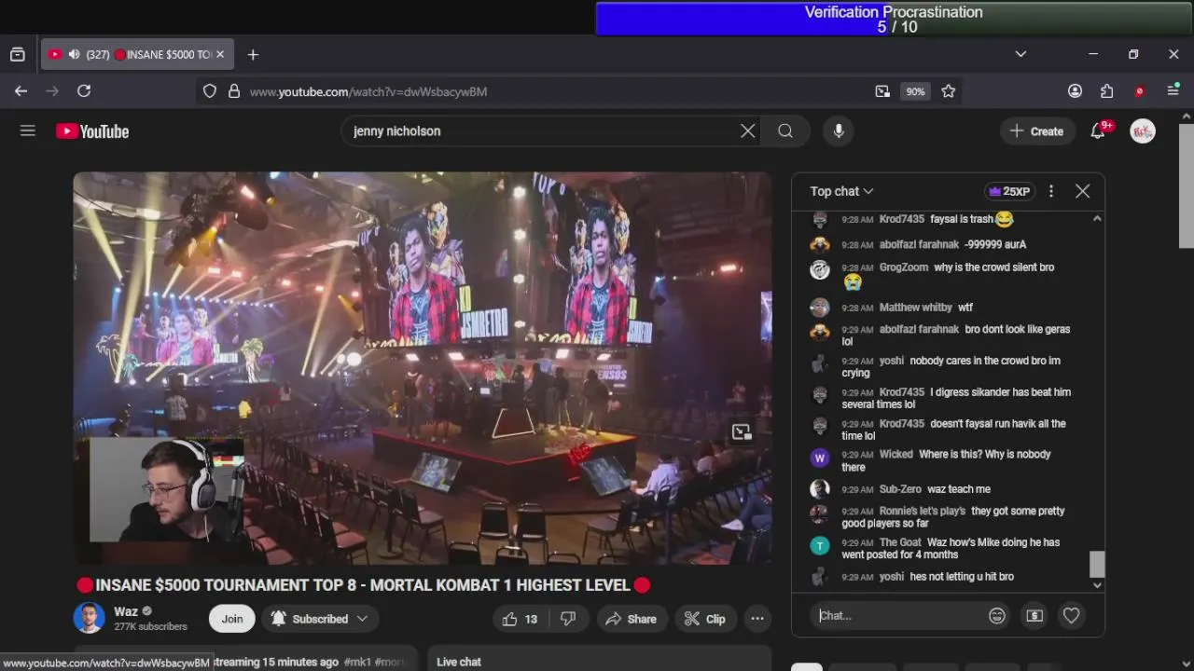Click the live video player
The image size is (1194, 671).
423,368
